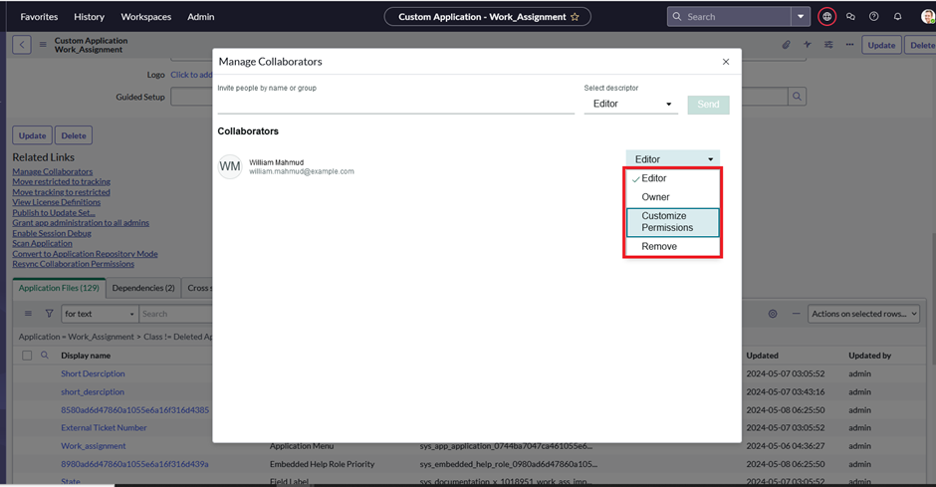Expand the Select descriptor Editor dropdown

click(630, 104)
